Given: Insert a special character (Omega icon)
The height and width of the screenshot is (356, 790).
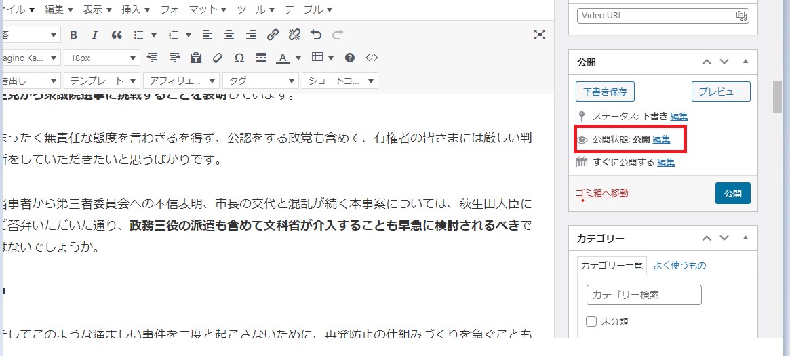Looking at the screenshot, I should (239, 58).
